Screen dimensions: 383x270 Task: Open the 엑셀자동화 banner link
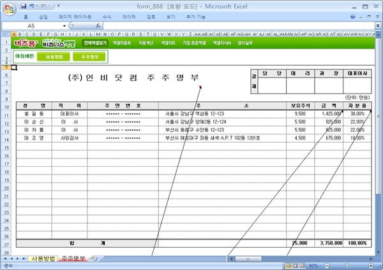point(122,43)
